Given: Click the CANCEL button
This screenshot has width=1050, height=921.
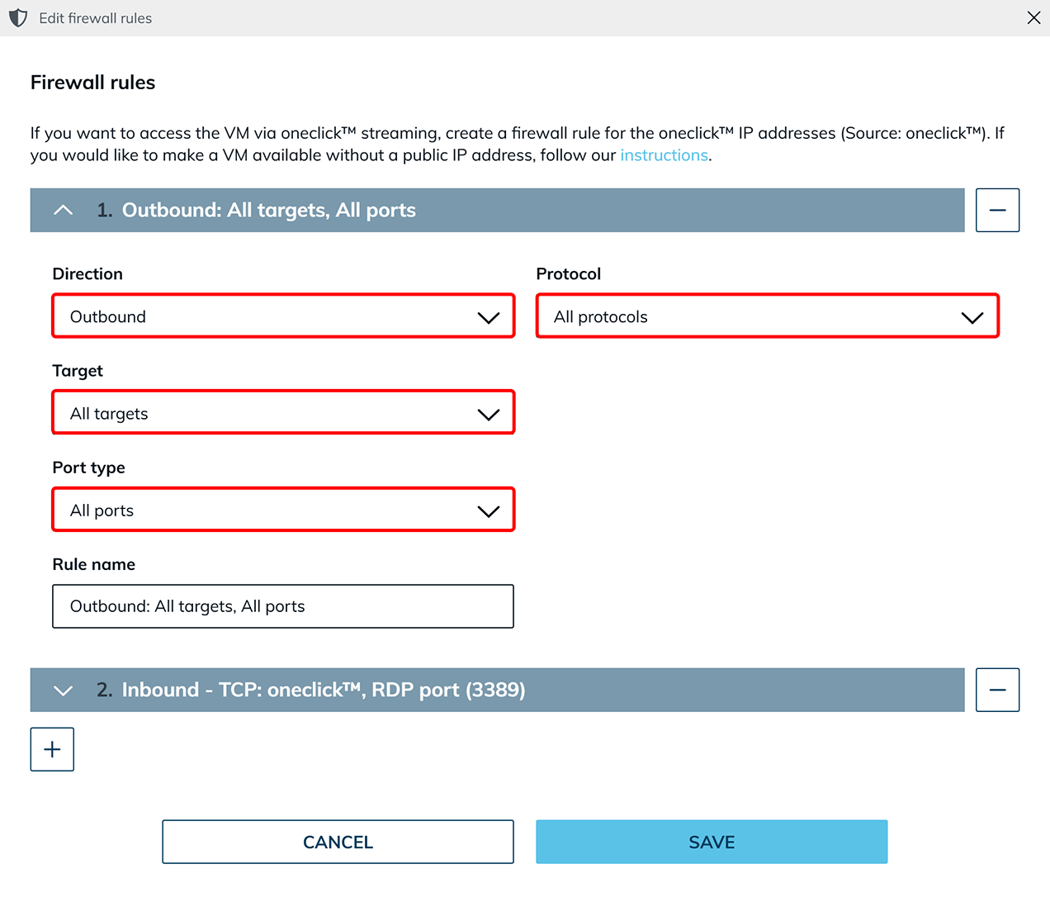Looking at the screenshot, I should [338, 842].
